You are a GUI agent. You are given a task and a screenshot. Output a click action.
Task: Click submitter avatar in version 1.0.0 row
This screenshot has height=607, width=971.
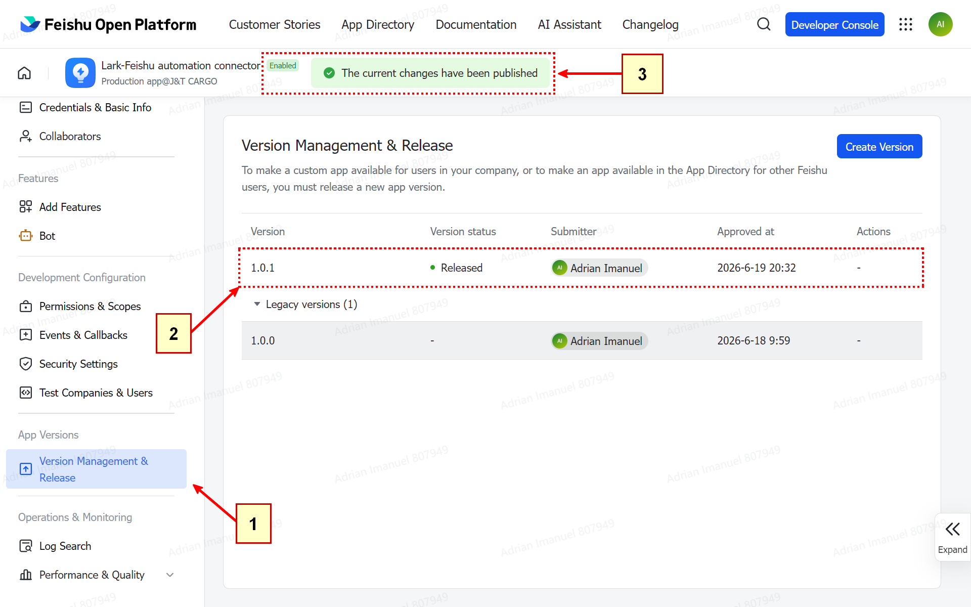(x=559, y=340)
